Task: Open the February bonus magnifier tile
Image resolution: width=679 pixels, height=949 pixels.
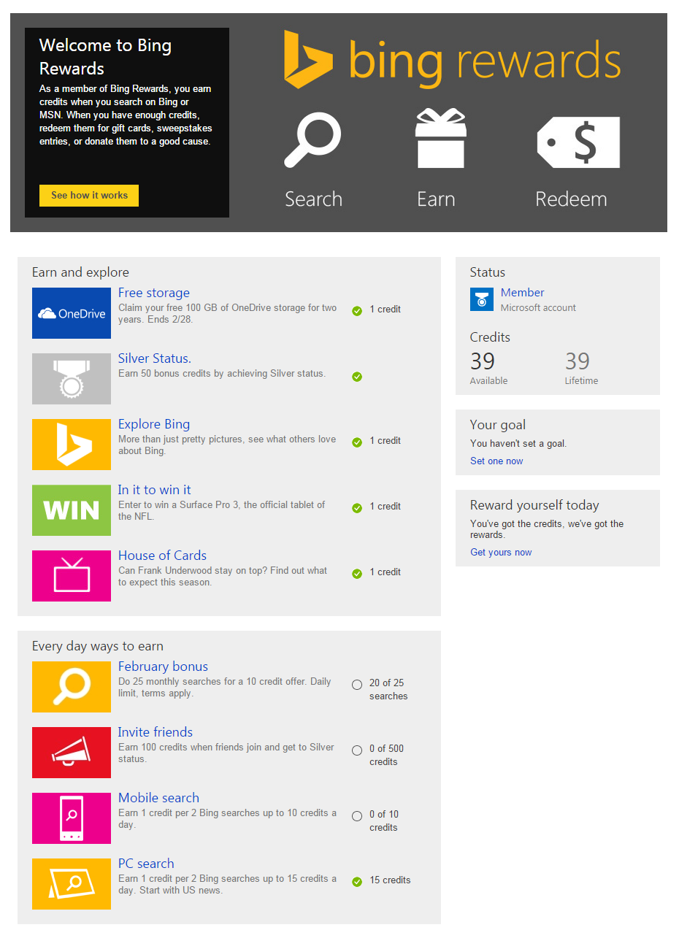Action: 72,687
